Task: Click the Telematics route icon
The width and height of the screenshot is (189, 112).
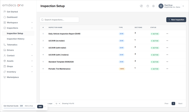Action: pos(5,45)
